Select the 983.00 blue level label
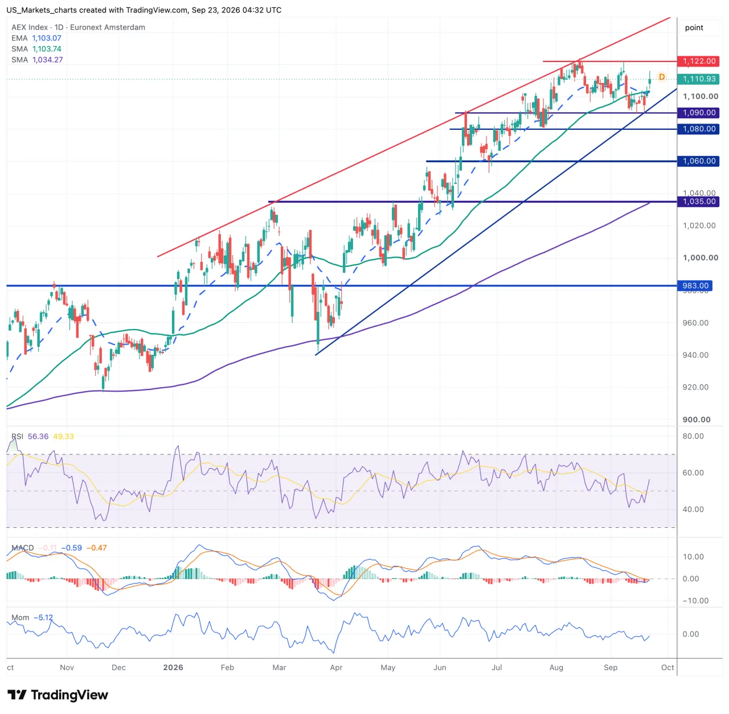This screenshot has width=729, height=714. click(695, 286)
